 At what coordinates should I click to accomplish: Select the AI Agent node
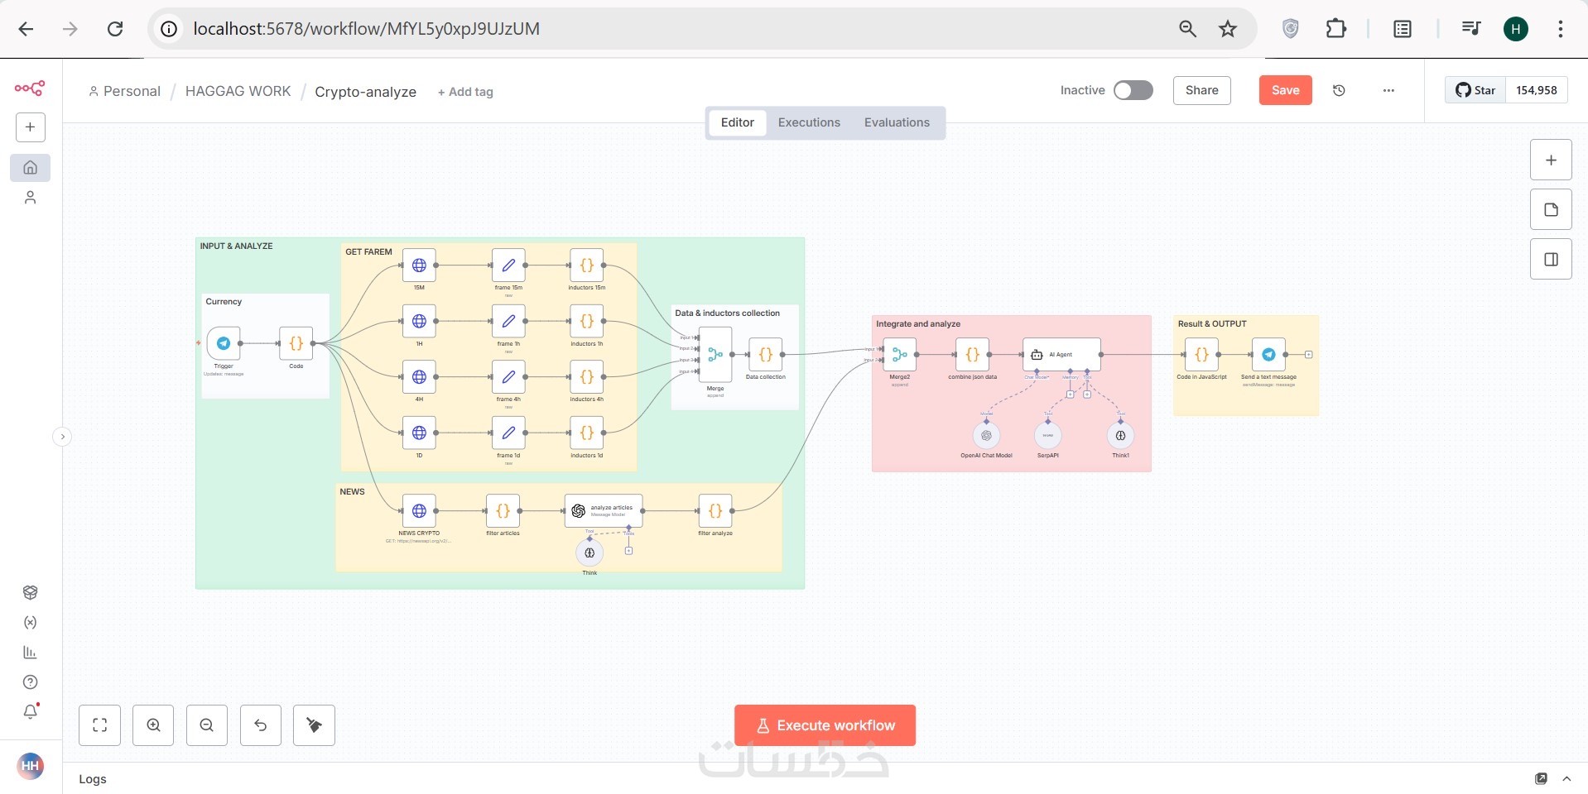[1061, 354]
